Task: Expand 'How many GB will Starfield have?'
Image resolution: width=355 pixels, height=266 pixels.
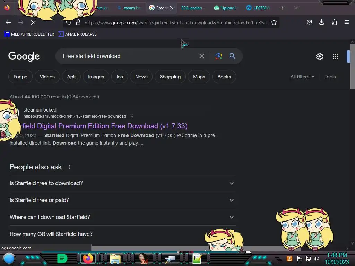Action: coord(122,234)
